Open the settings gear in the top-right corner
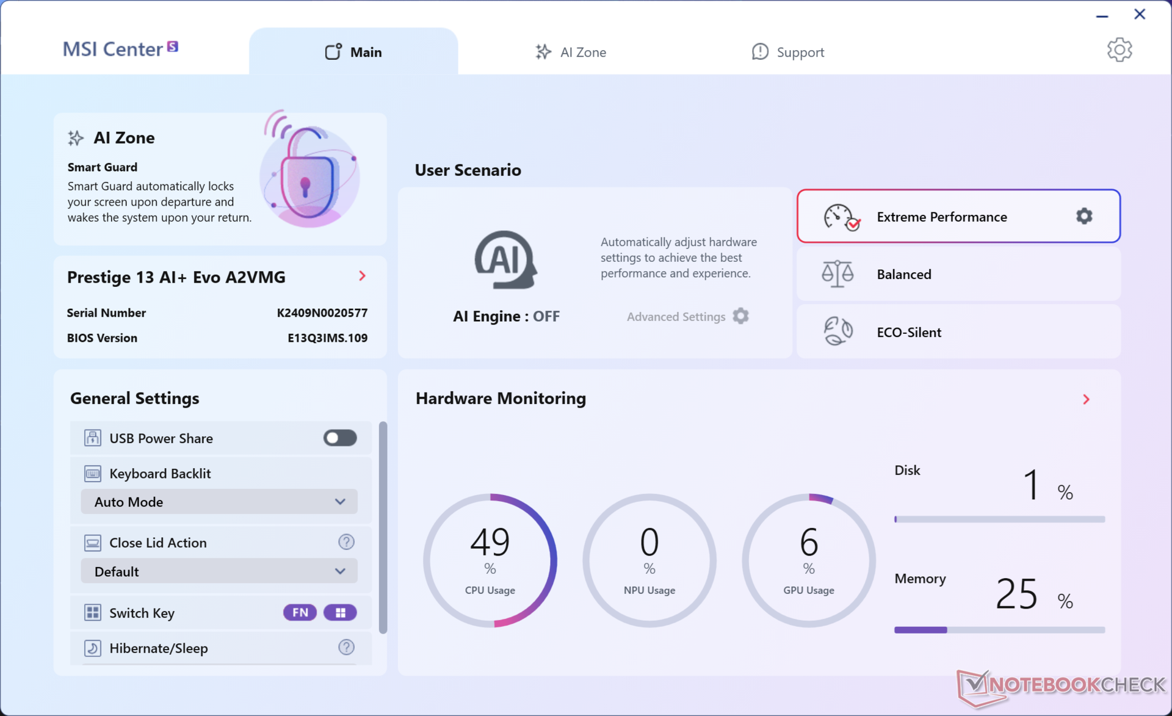The width and height of the screenshot is (1172, 716). tap(1119, 50)
